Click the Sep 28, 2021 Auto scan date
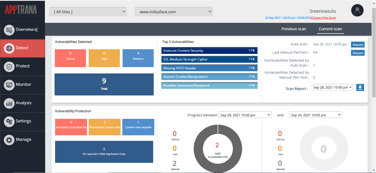This screenshot has width=376, height=173. coord(330,44)
